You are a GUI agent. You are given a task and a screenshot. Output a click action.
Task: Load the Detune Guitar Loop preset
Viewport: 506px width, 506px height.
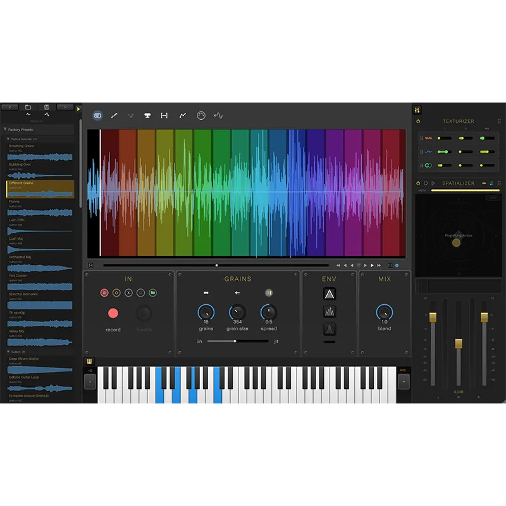pos(40,384)
